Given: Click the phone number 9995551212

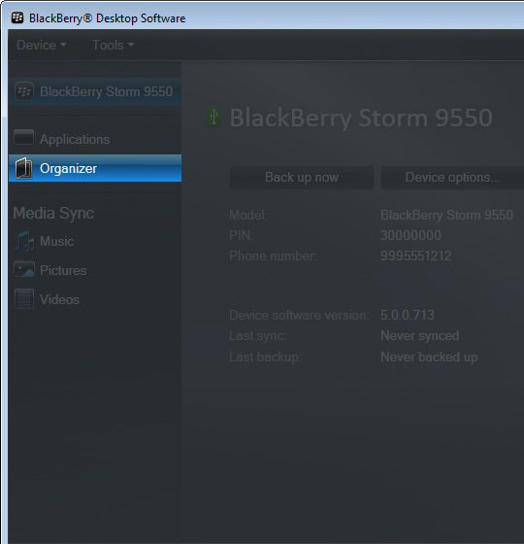Looking at the screenshot, I should [416, 255].
